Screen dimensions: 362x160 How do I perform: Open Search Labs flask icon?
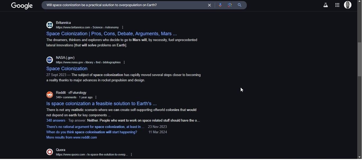click(325, 5)
